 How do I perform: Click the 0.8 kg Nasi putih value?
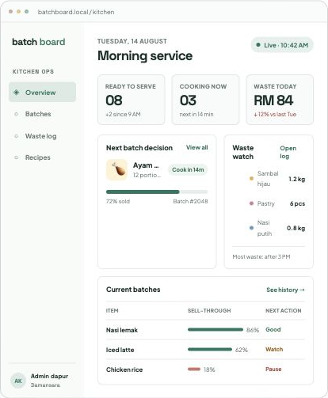(296, 228)
